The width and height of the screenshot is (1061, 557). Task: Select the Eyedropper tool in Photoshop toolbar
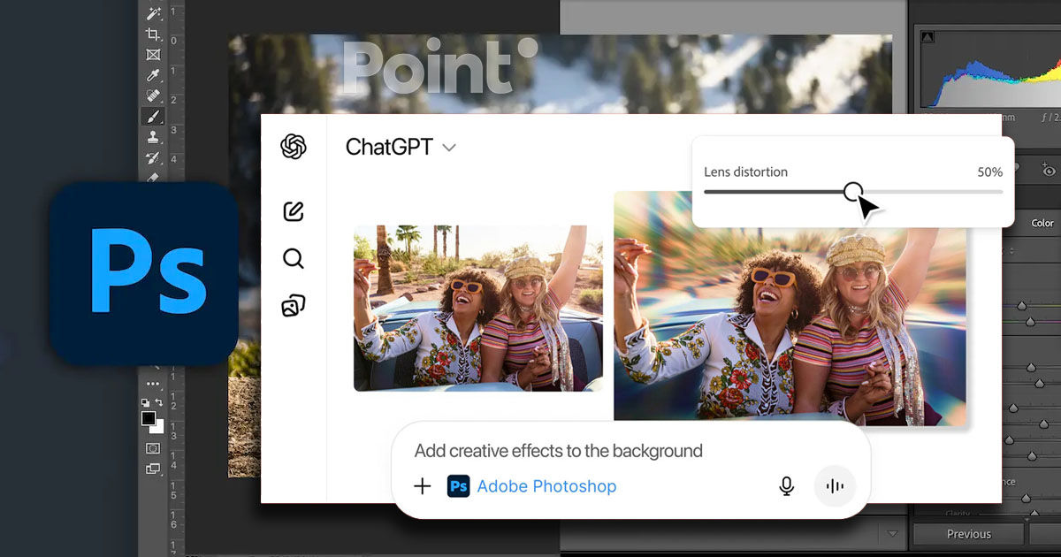click(x=153, y=74)
